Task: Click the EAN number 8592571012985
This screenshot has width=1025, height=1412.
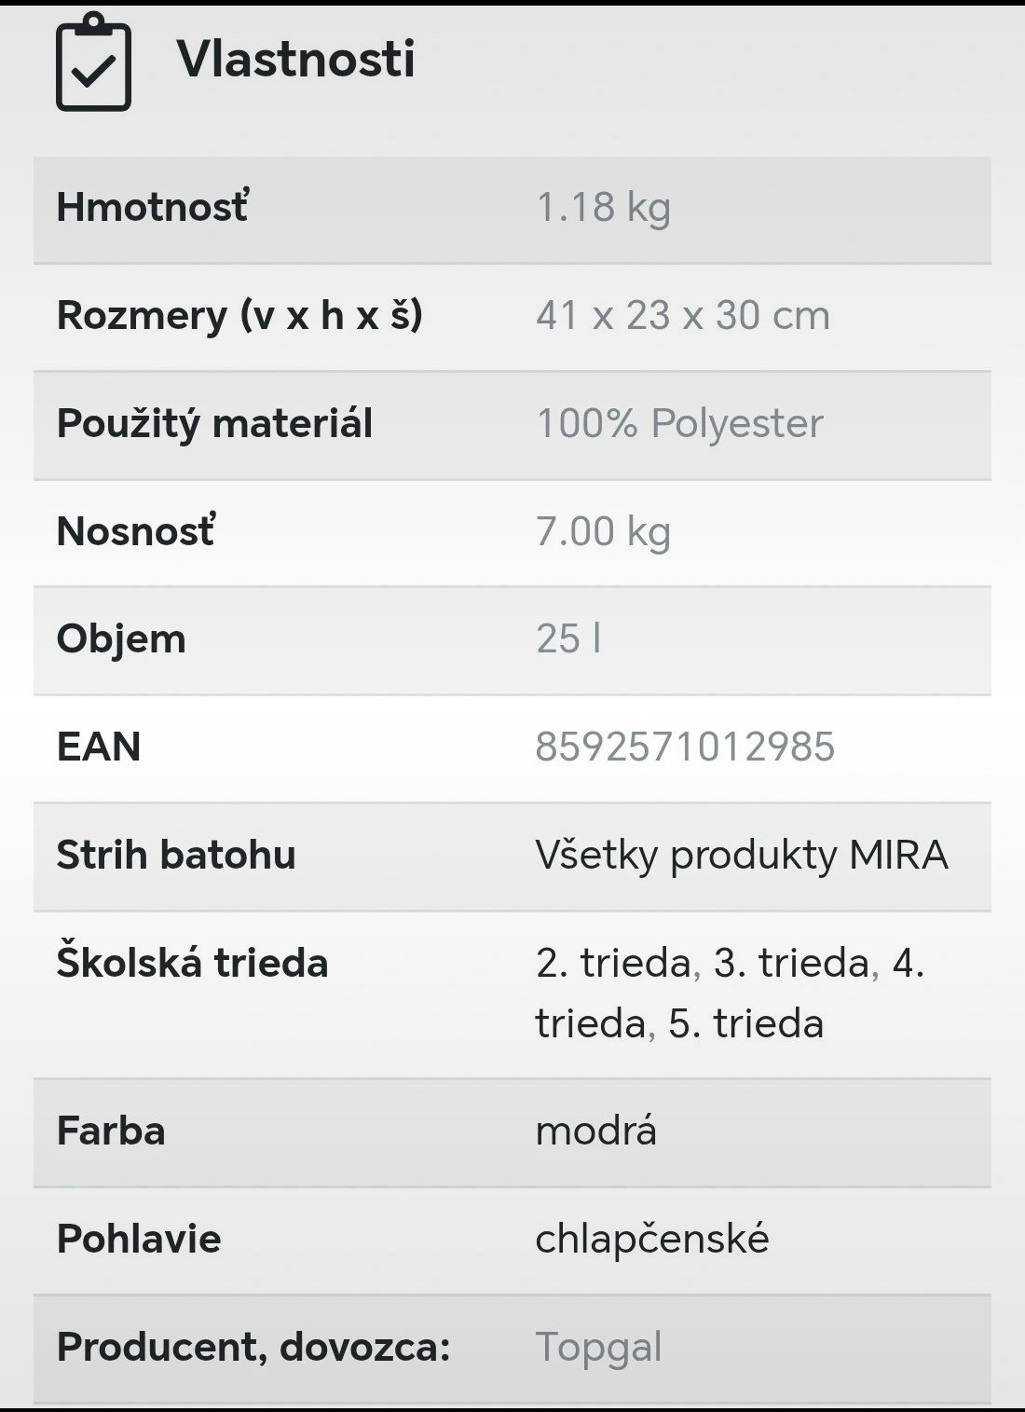Action: [x=685, y=747]
